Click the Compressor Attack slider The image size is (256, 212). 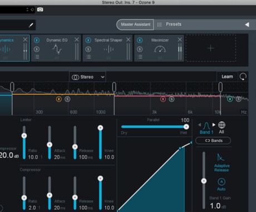pos(50,193)
